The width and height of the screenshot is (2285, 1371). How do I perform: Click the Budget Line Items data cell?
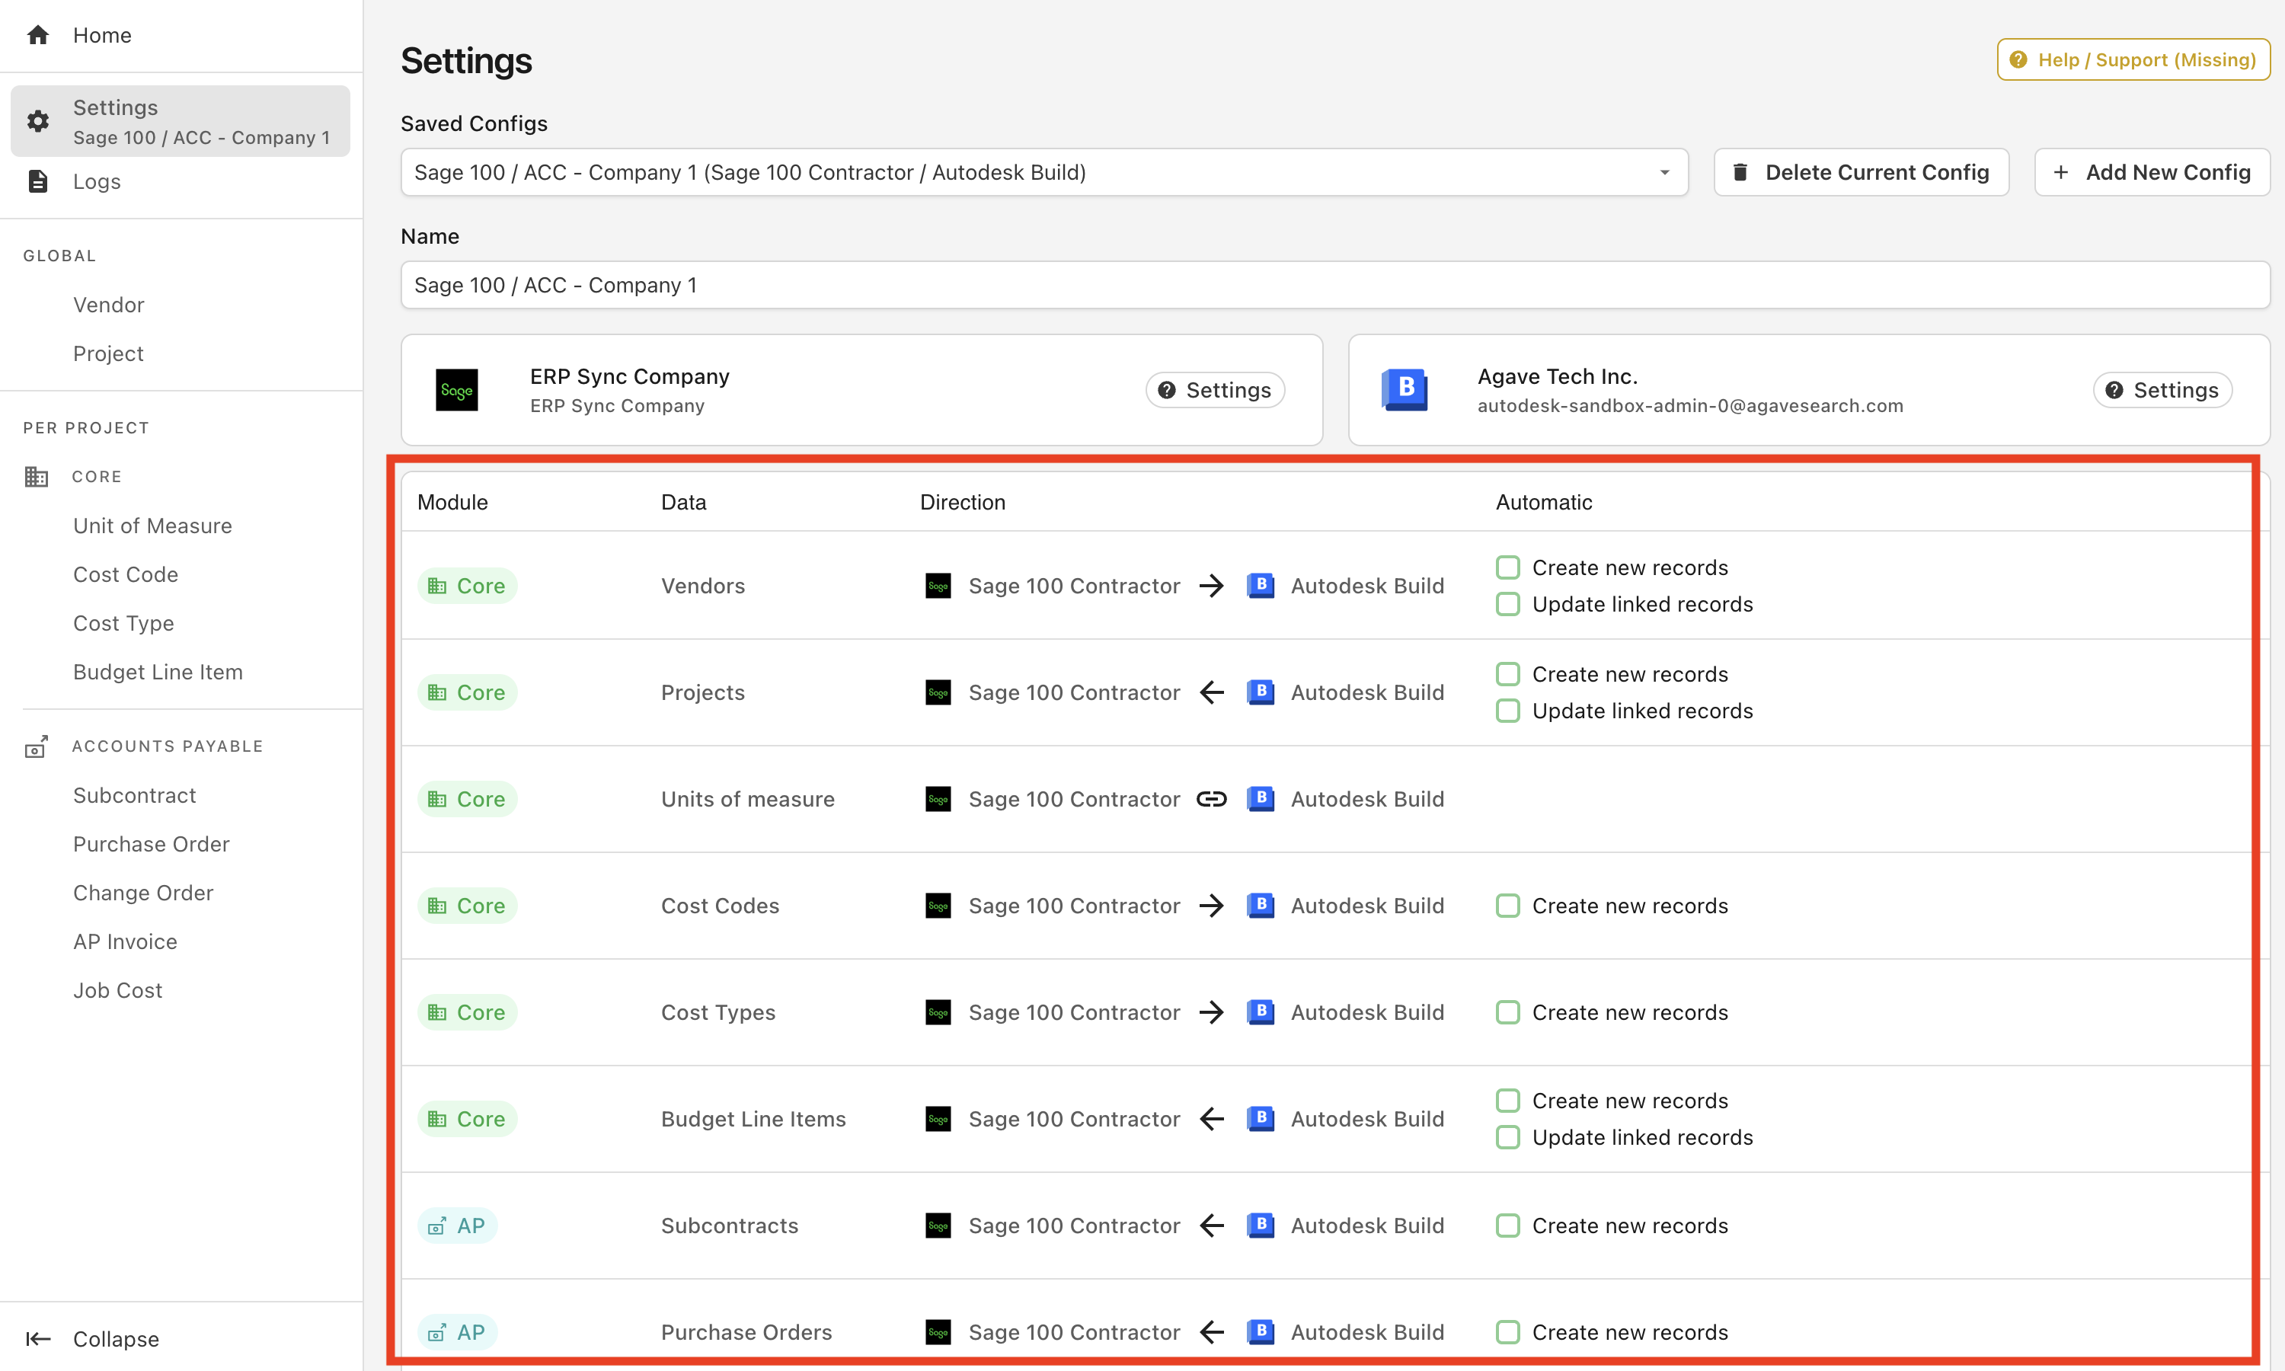[753, 1119]
